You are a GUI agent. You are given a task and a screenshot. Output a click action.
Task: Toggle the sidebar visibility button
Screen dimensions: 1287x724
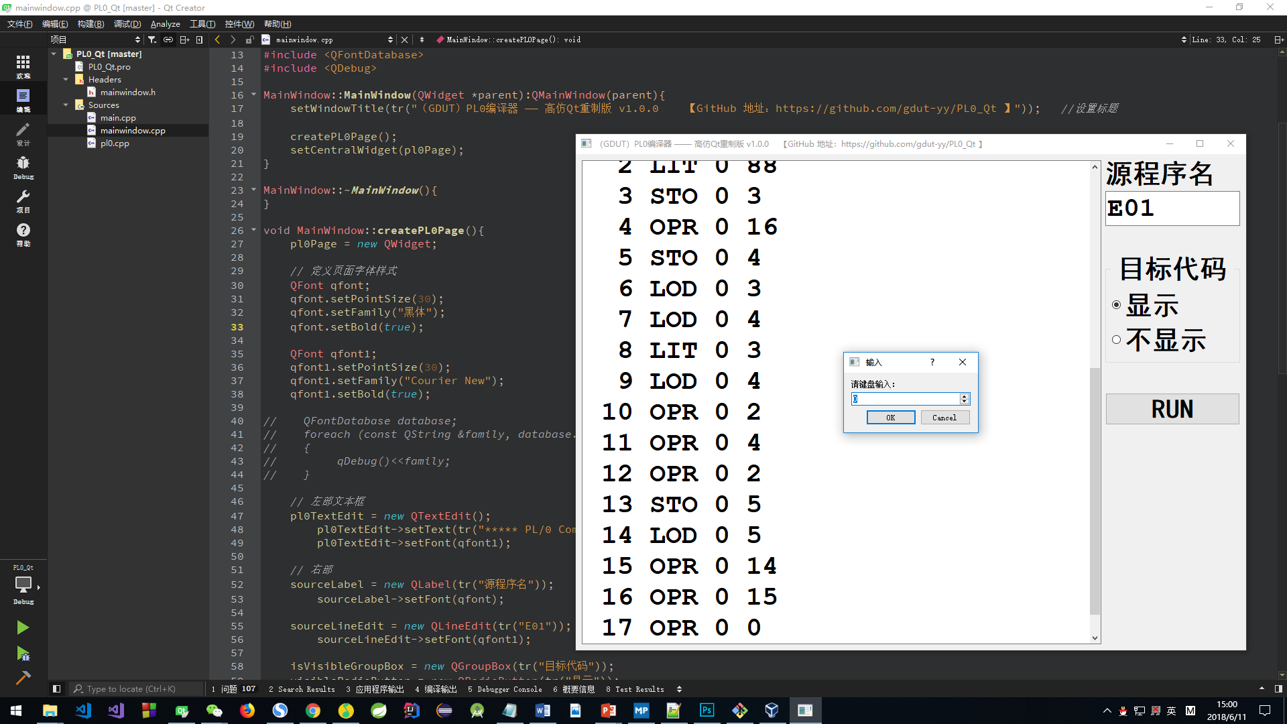[56, 688]
